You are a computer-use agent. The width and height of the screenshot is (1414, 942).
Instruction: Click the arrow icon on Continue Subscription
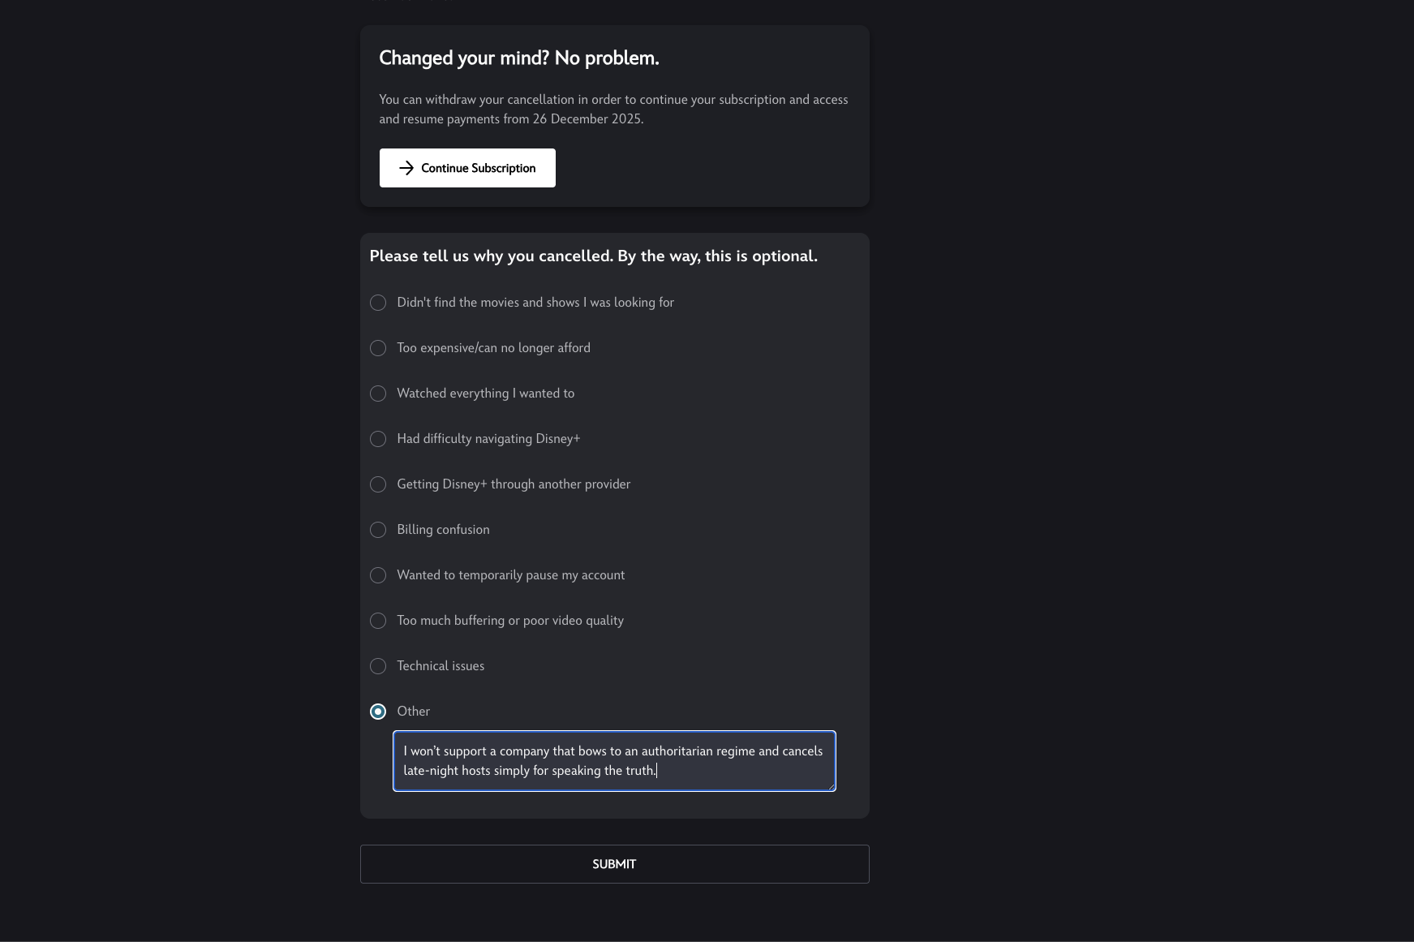click(406, 168)
